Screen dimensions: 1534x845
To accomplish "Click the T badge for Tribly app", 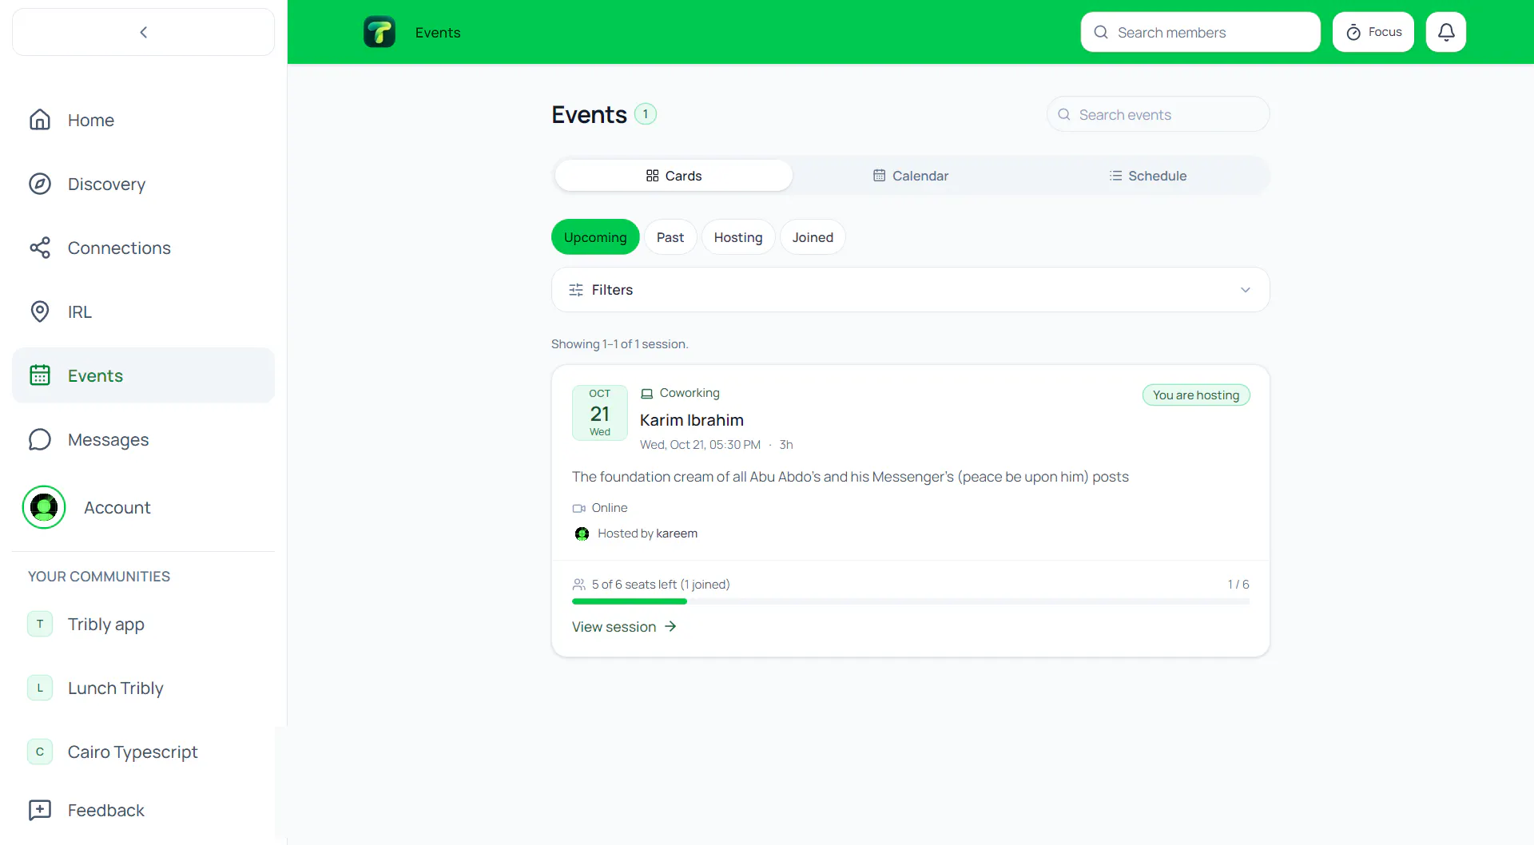I will point(40,624).
